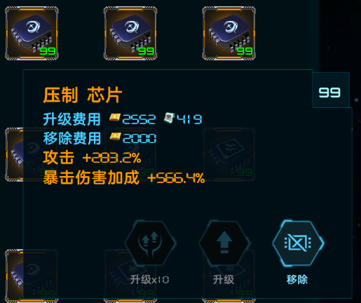Click the 移除 text label

297,280
